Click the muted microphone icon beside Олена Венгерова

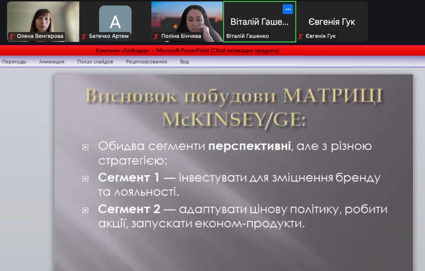pos(12,36)
